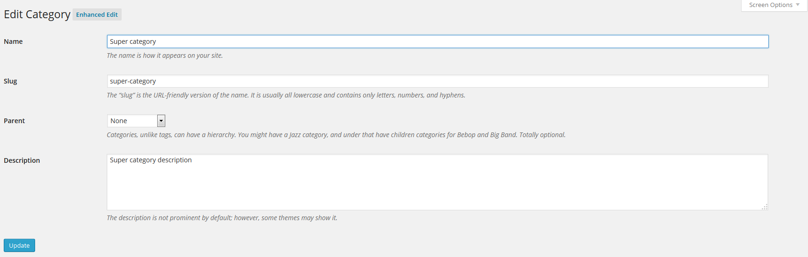This screenshot has height=257, width=808.
Task: Click the help text under Name
Action: 165,56
